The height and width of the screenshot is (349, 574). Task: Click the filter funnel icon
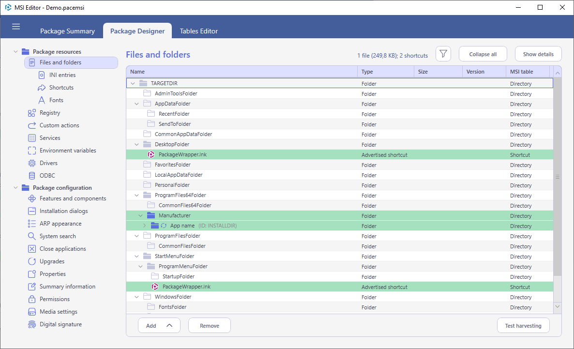(x=443, y=54)
